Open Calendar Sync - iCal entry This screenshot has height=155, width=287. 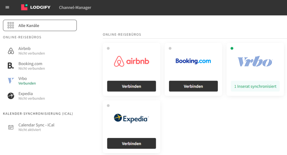(x=36, y=127)
